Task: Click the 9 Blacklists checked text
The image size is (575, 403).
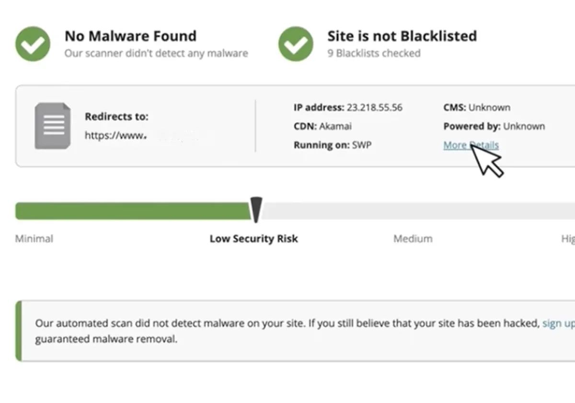Action: pyautogui.click(x=374, y=53)
